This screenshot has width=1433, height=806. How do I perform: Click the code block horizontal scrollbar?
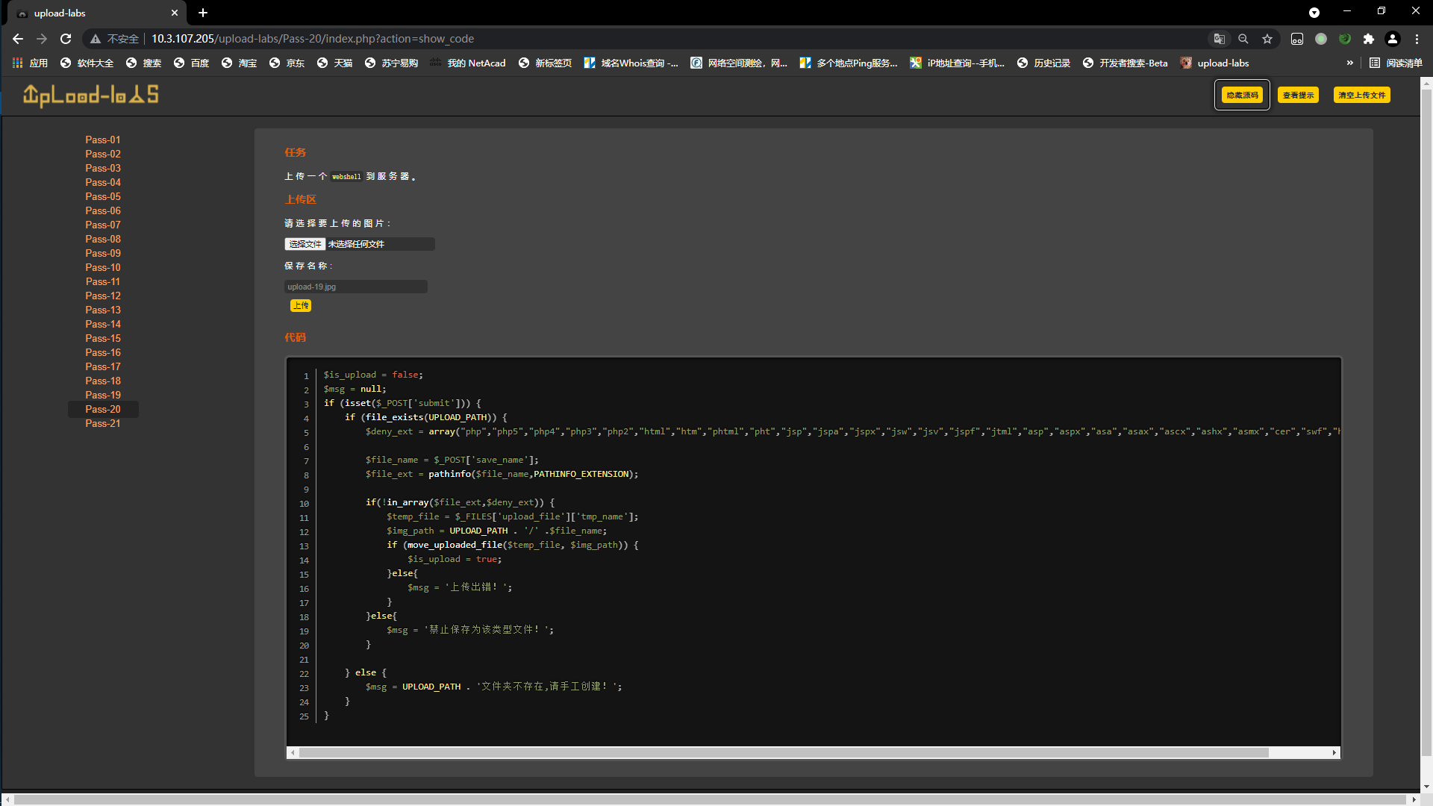pyautogui.click(x=784, y=752)
